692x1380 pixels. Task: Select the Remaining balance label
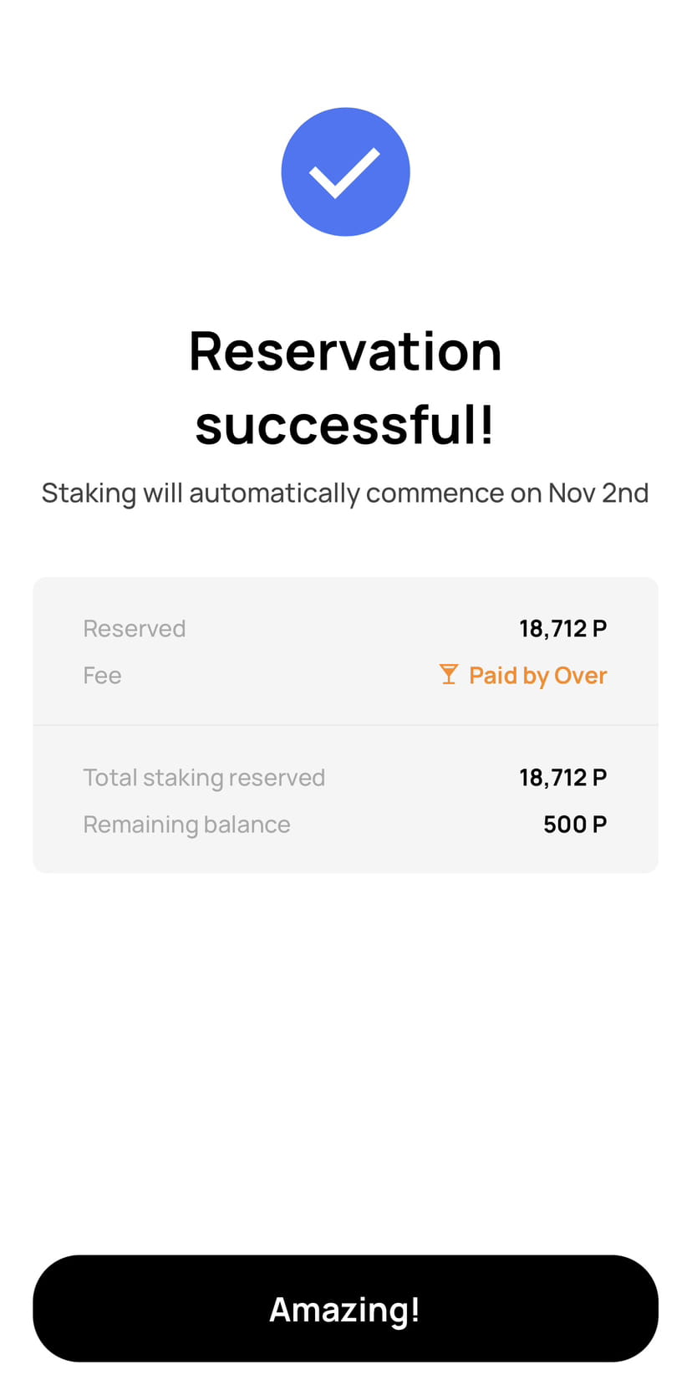[187, 825]
